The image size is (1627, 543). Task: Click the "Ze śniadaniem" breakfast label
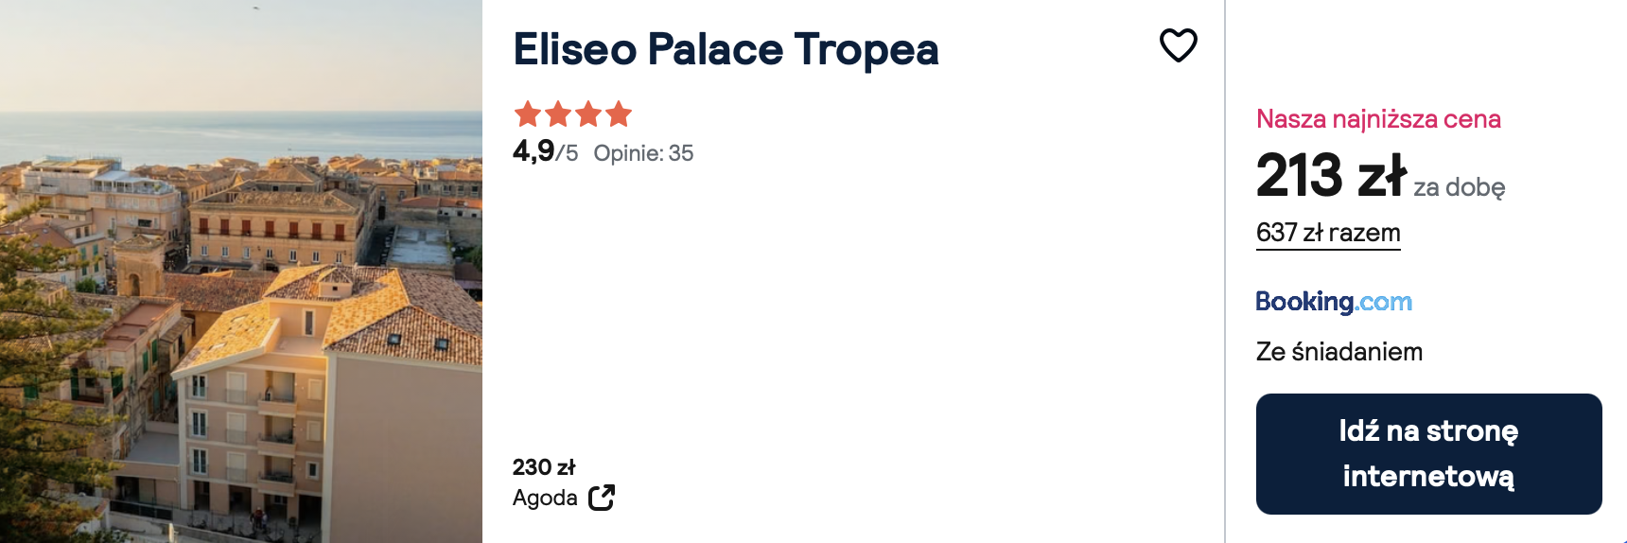point(1338,352)
